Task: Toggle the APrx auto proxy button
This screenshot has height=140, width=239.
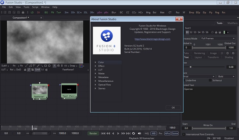Action: click(167, 133)
